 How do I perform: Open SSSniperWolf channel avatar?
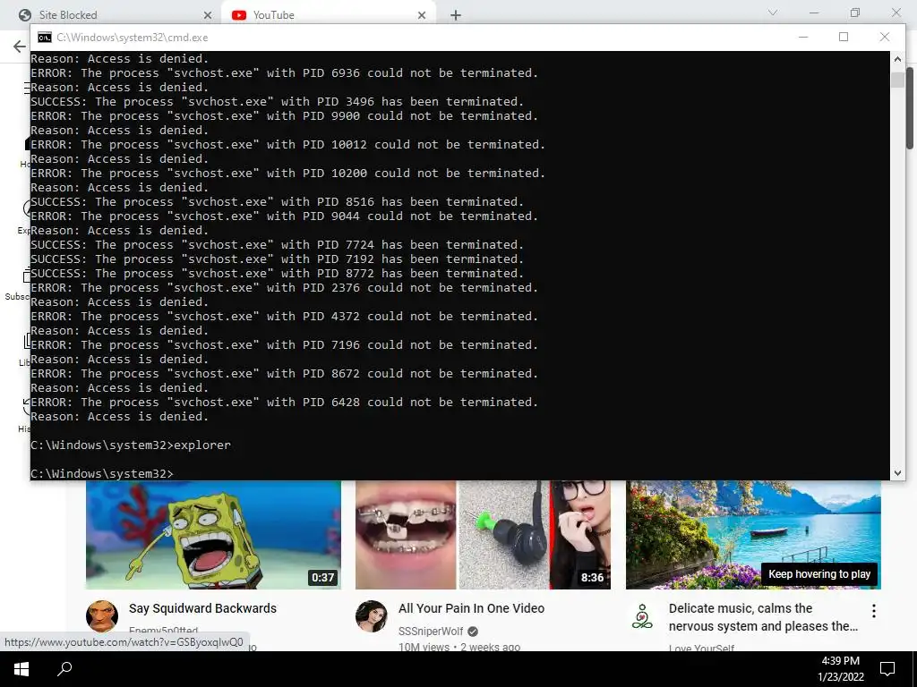[x=372, y=615]
